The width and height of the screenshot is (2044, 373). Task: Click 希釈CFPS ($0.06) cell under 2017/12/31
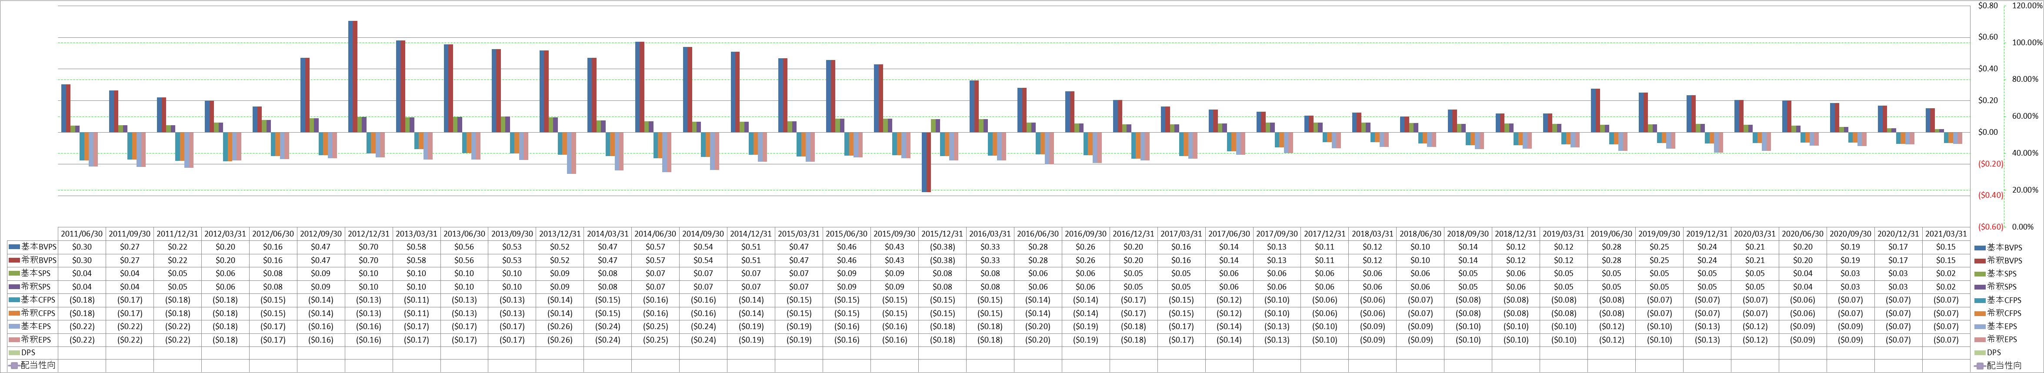point(1325,313)
